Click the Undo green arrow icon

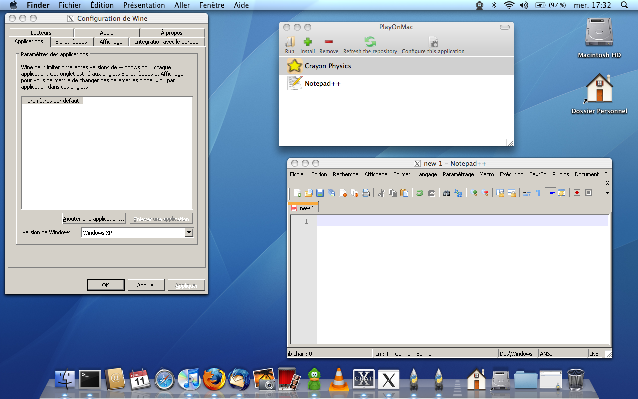[420, 193]
